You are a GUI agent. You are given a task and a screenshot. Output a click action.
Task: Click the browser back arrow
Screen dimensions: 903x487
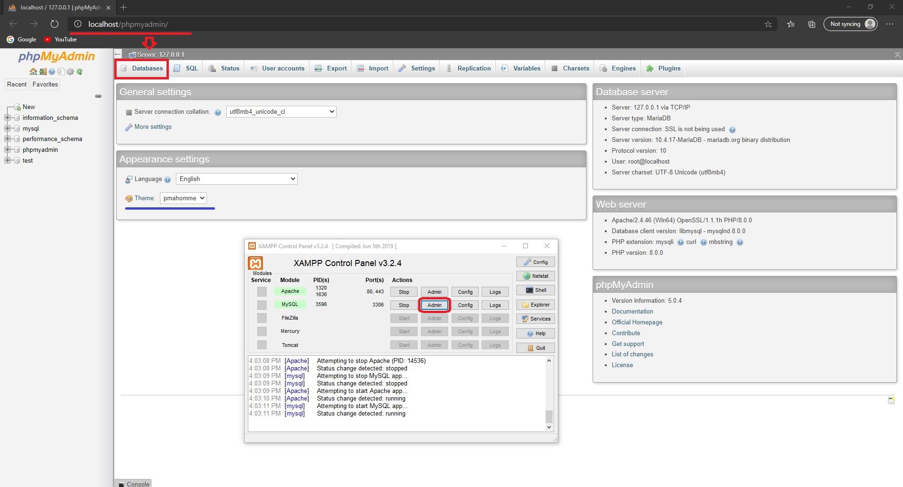point(13,24)
